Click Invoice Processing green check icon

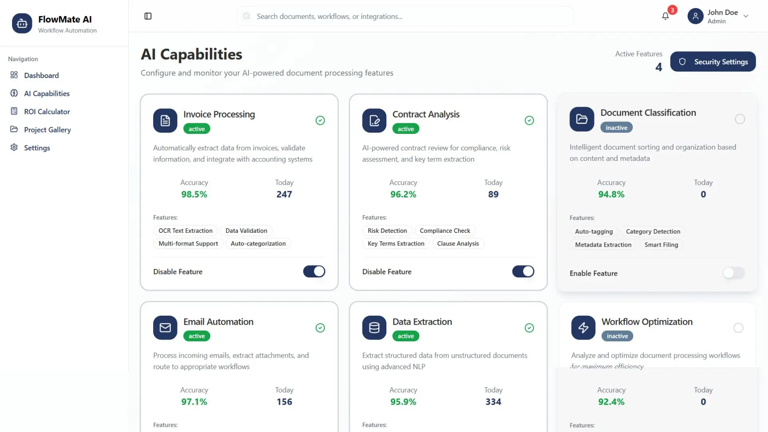click(x=320, y=120)
